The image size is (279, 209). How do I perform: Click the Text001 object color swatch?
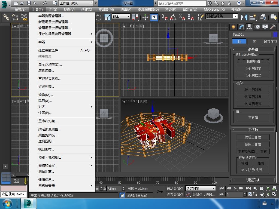[275, 35]
